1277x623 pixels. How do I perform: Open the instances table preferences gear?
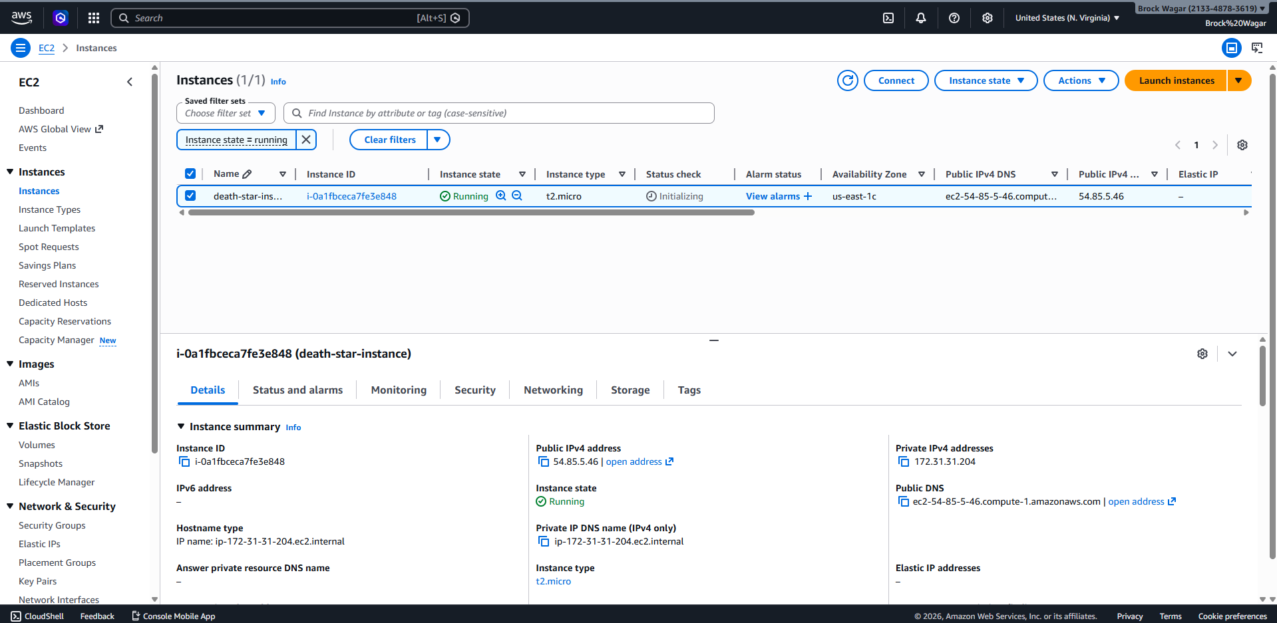pyautogui.click(x=1242, y=144)
